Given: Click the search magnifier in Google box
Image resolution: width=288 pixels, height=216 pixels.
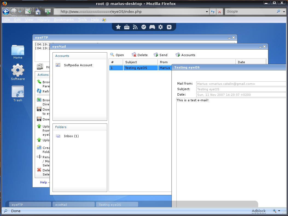Looking at the screenshot, I should (x=278, y=11).
